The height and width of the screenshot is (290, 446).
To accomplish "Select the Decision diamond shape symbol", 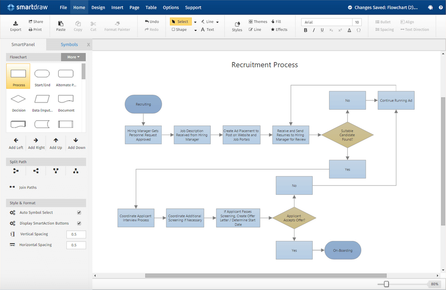I will click(18, 99).
